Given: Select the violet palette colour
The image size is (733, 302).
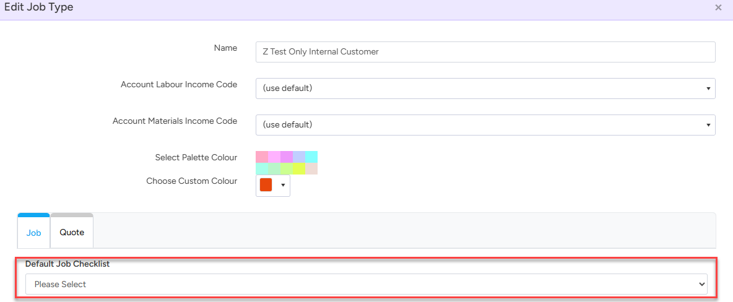Looking at the screenshot, I should 287,157.
